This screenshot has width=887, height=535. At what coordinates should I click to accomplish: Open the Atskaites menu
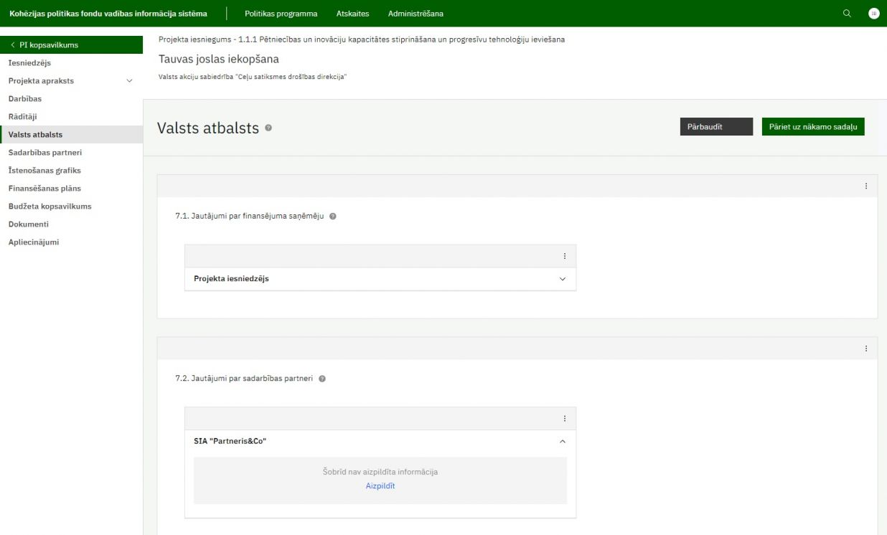[352, 14]
